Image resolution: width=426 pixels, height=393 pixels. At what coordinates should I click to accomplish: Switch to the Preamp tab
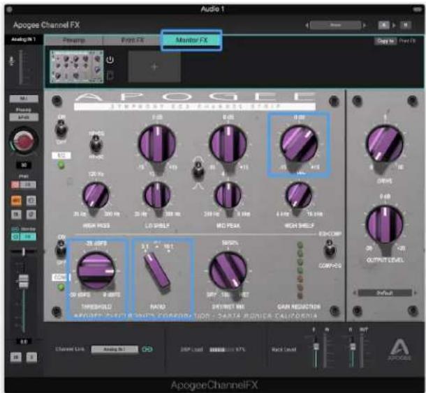click(73, 40)
